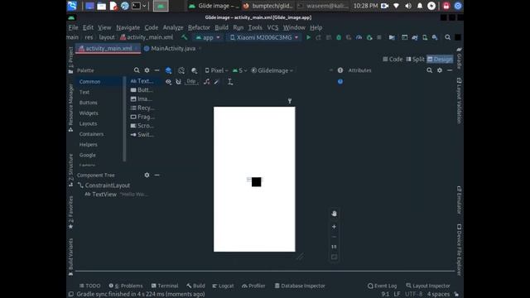Click the orientation rotate icon in design toolbar

[181, 70]
